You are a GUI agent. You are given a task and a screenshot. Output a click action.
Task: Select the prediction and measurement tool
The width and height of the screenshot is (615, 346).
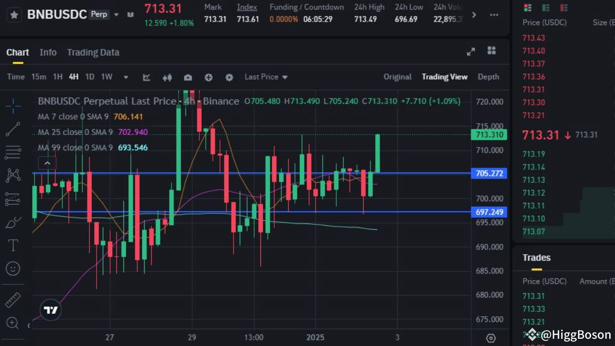pos(13,199)
